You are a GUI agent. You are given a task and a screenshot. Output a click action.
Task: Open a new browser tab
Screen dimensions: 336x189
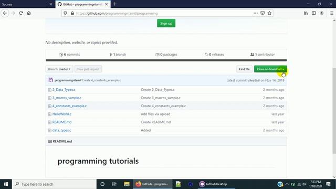pos(115,4)
